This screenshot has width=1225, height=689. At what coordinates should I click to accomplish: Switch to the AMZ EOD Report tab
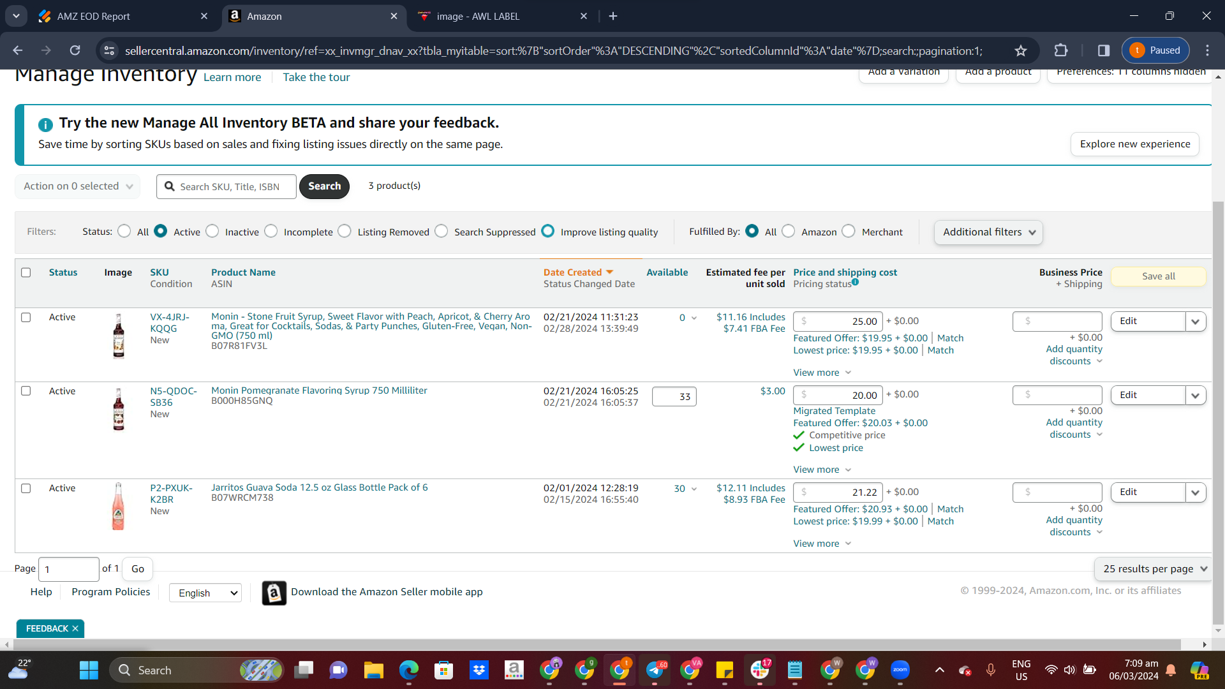click(x=121, y=16)
